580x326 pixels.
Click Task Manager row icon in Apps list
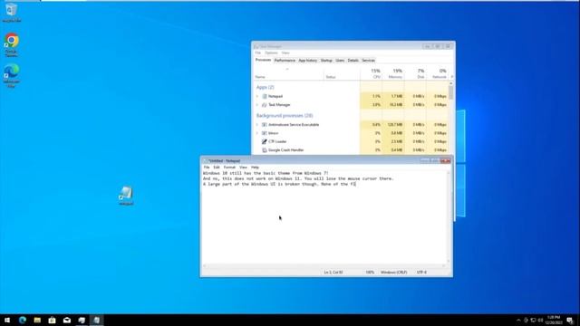pos(265,105)
